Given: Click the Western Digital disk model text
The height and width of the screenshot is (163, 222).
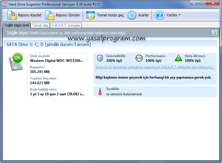Looking at the screenshot, I should coord(56,61).
